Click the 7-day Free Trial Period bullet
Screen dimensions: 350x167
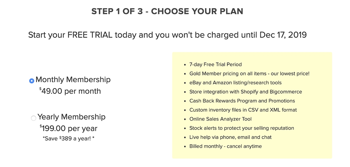216,64
